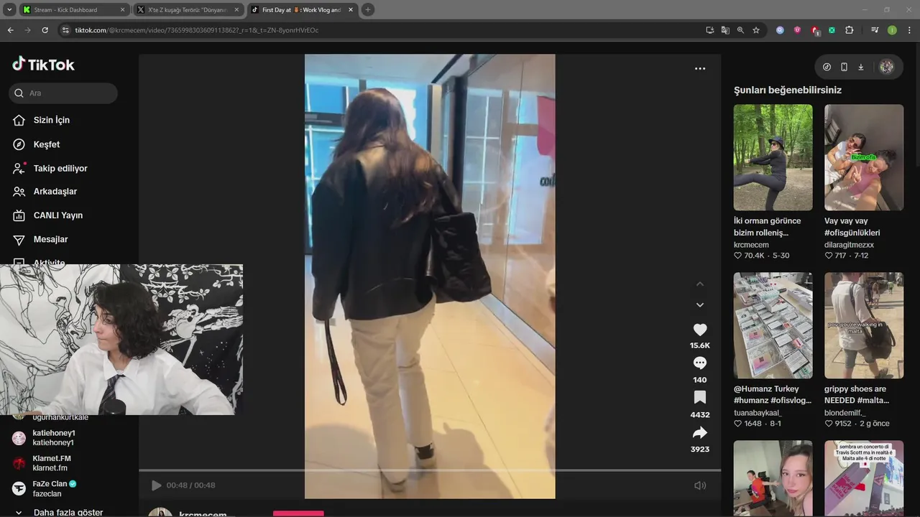Open the İki orman görünce video thumbnail
The image size is (920, 517).
coord(773,157)
